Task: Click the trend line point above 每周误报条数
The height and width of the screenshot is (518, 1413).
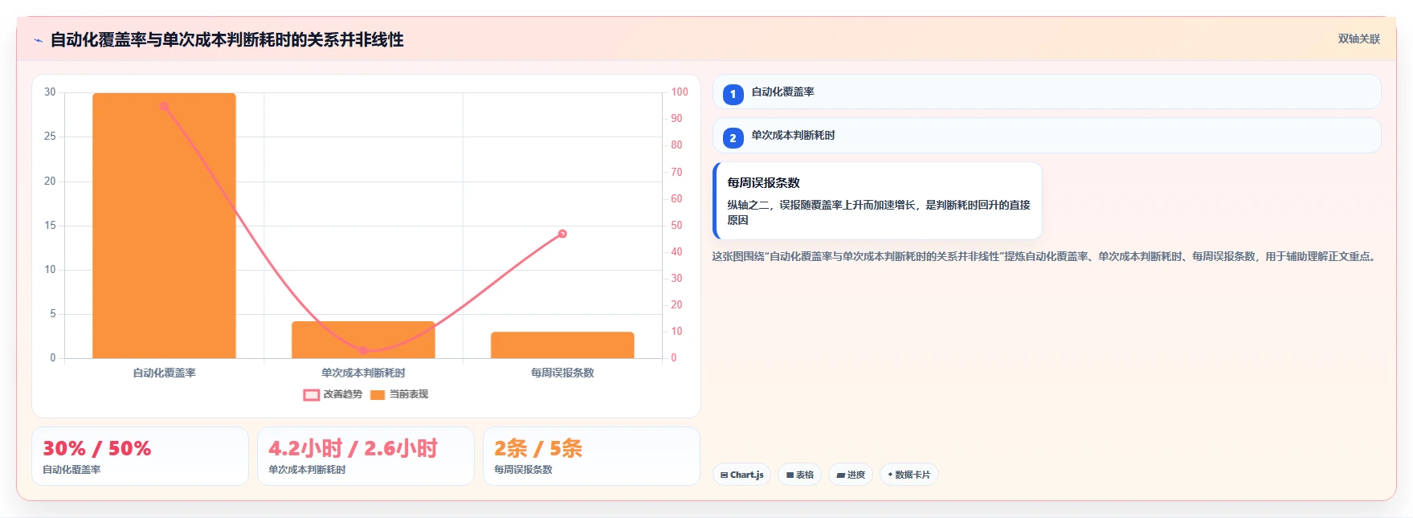Action: 562,234
